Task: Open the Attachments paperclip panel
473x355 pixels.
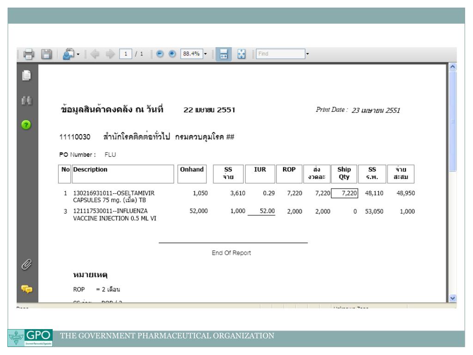Action: pos(26,264)
